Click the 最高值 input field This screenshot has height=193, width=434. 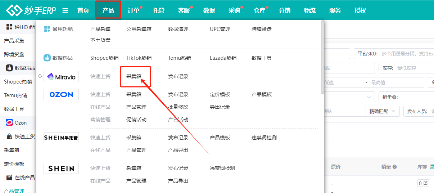[397, 82]
